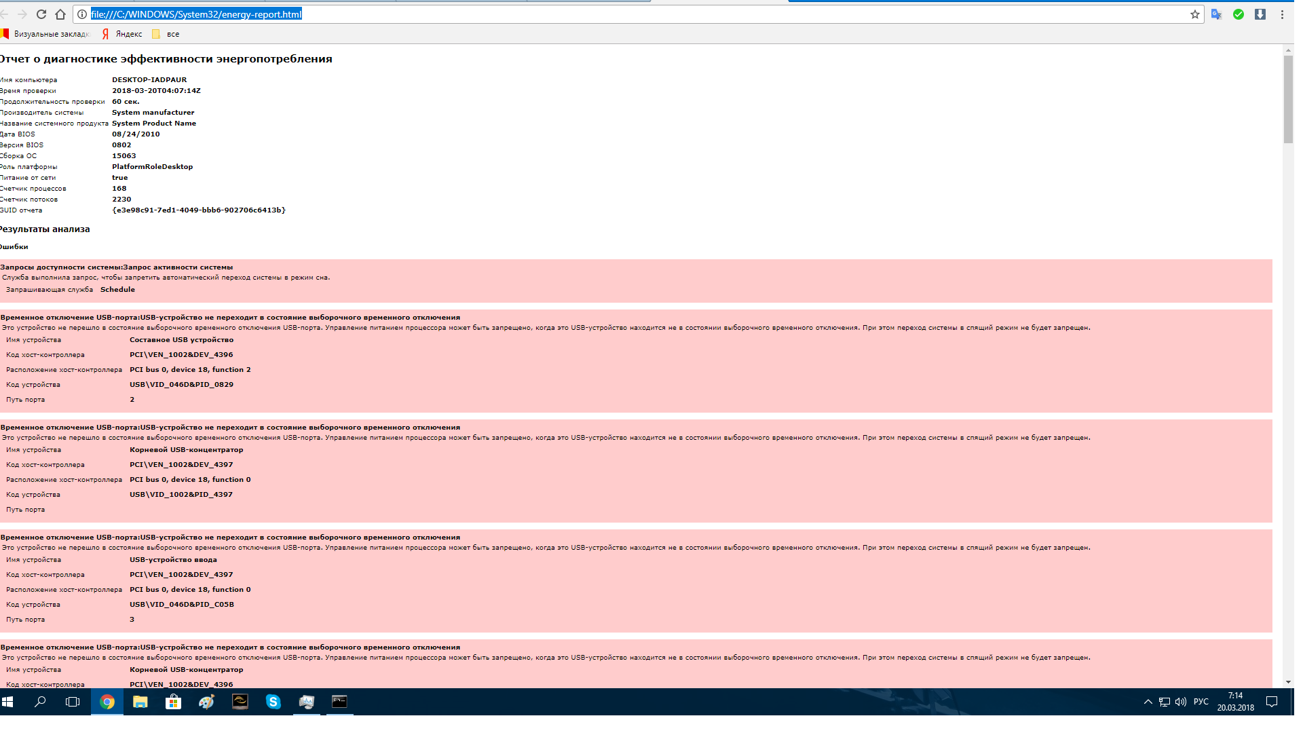Click the address bar URL field

coord(638,14)
